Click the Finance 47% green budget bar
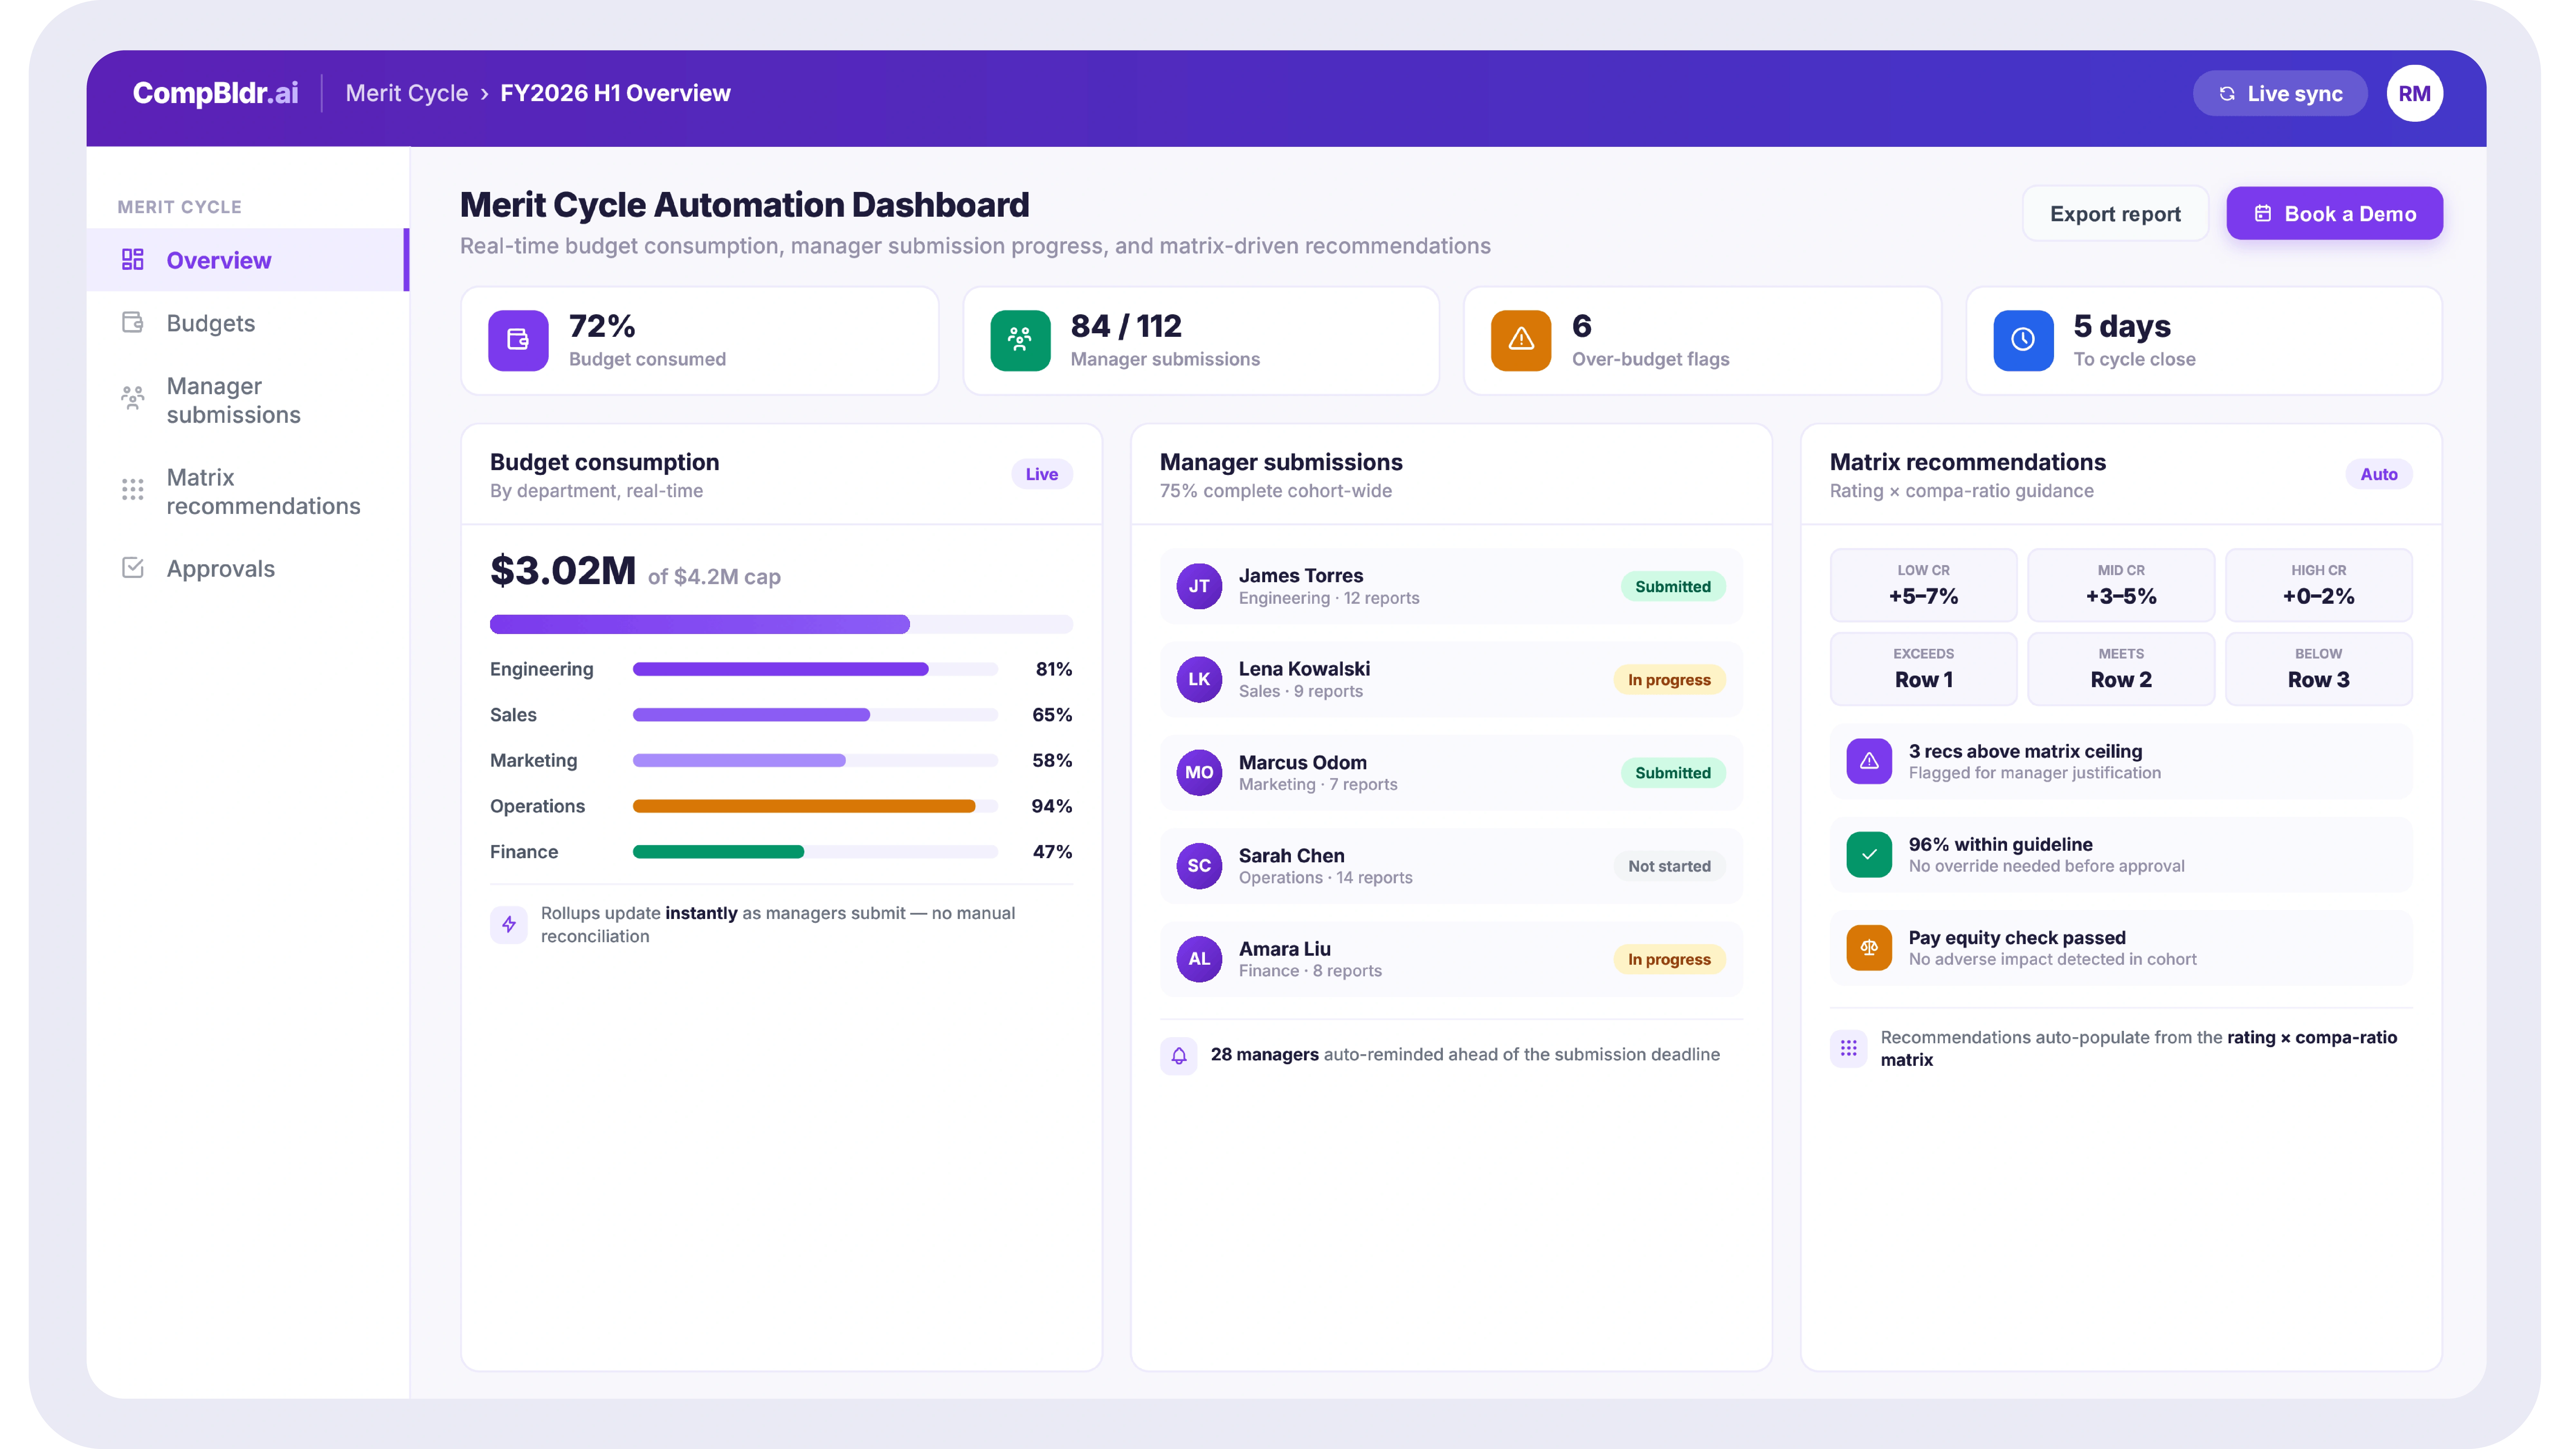Viewport: 2576px width, 1449px height. pyautogui.click(x=815, y=852)
